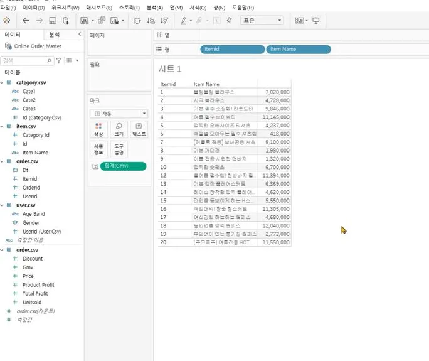429x361 pixels.
Task: Click the sort descending icon
Action: coord(164,21)
